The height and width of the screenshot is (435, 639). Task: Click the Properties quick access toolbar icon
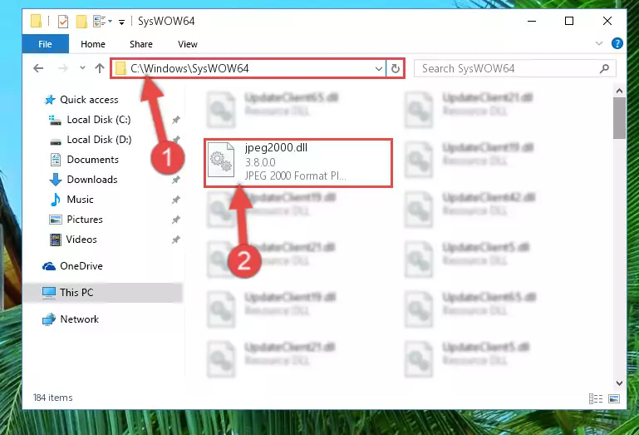[x=63, y=22]
